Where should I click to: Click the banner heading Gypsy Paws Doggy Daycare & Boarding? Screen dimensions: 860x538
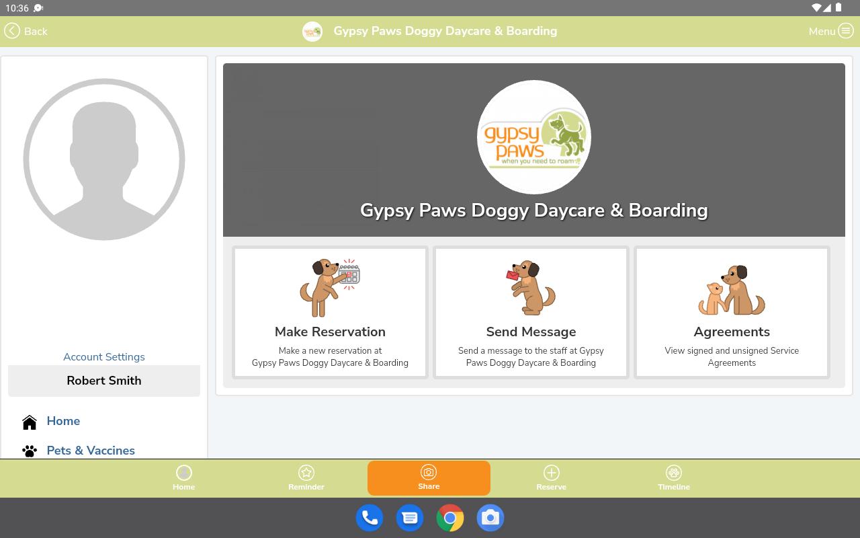point(534,210)
